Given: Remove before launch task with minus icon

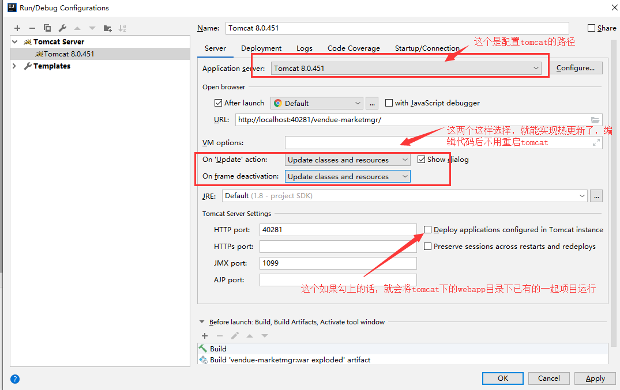Looking at the screenshot, I should coord(220,336).
